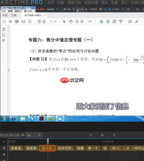Select the 屏幕前... subtitle block

pos(16,148)
